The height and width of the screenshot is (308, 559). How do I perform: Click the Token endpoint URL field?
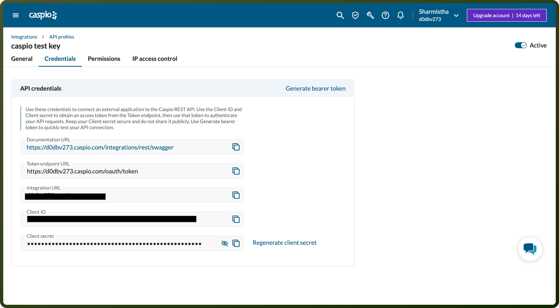pos(132,171)
